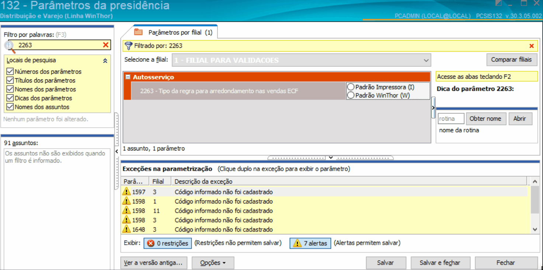
Task: Click the red restriction icon in 0 restrições
Action: pyautogui.click(x=150, y=243)
